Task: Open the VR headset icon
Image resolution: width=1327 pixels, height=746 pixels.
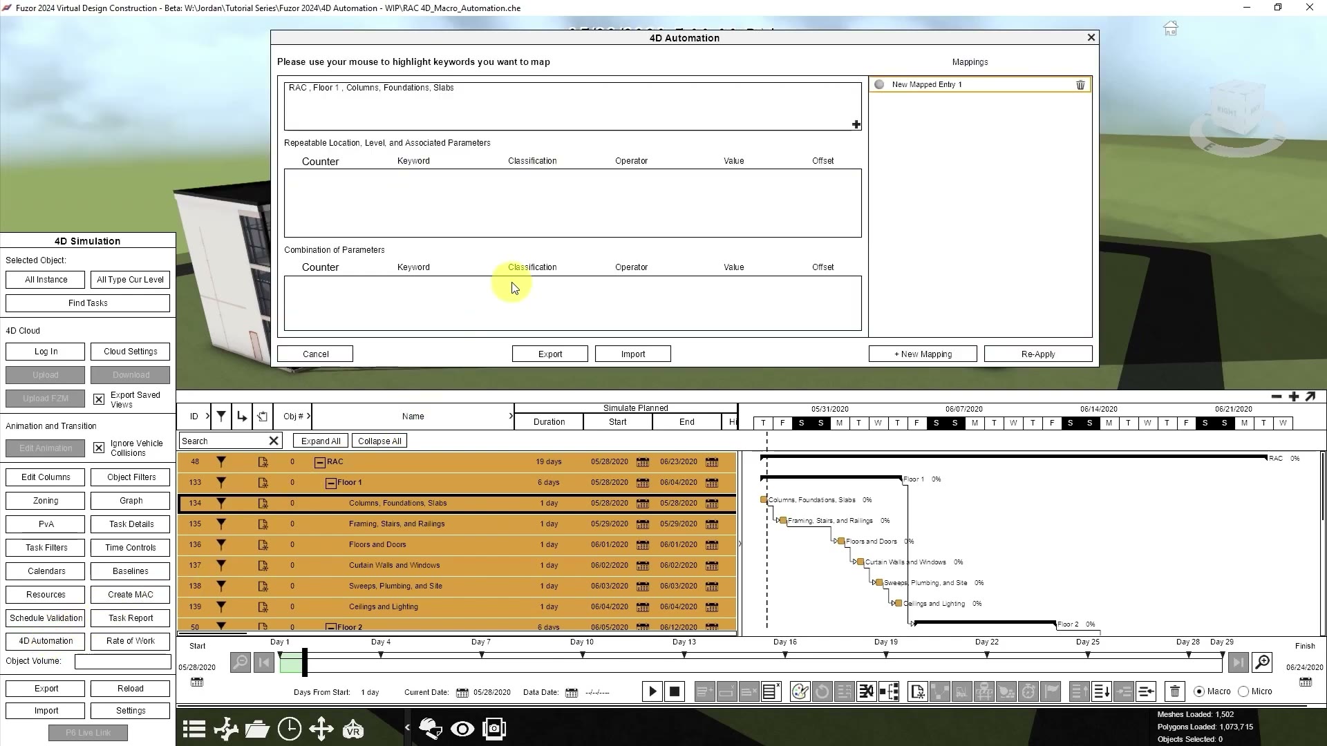Action: [x=353, y=729]
